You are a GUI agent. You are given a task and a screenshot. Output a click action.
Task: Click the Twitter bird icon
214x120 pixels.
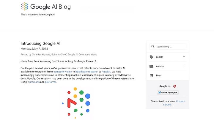(x=159, y=92)
